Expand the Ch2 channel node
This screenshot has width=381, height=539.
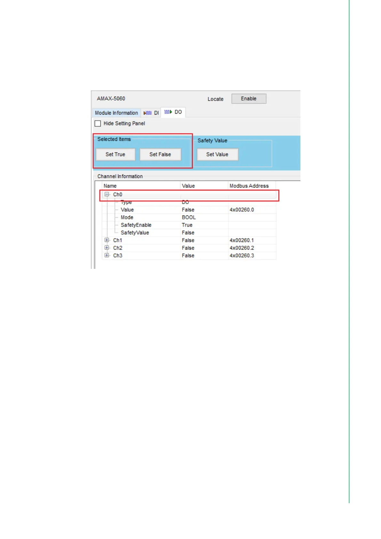[107, 248]
